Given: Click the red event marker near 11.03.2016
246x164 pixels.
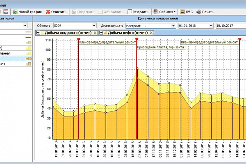Looking at the screenshot, I should [79, 39].
